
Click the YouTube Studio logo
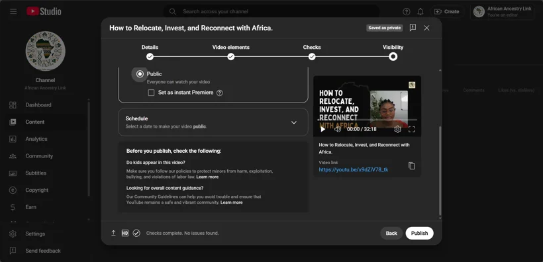coord(44,11)
